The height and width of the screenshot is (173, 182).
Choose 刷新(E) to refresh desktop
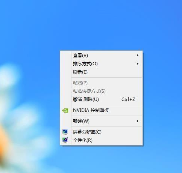coord(101,72)
